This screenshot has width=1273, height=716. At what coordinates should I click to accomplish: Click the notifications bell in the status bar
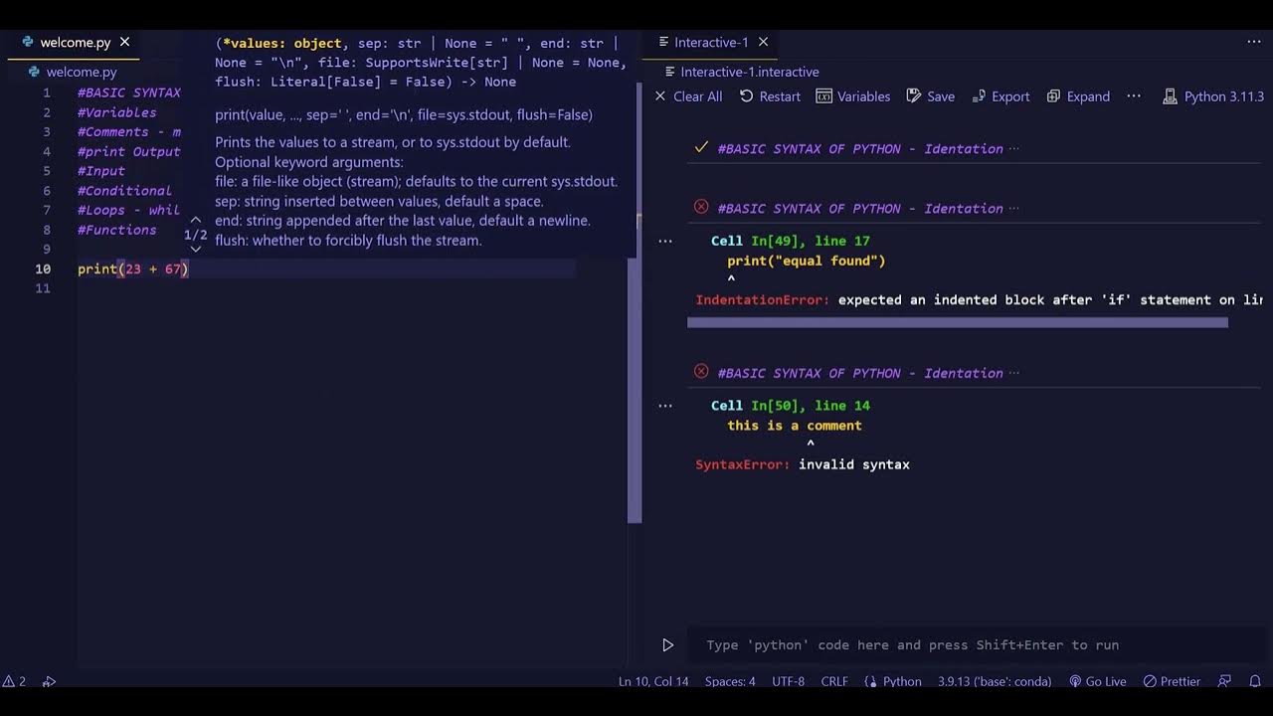click(x=1255, y=681)
